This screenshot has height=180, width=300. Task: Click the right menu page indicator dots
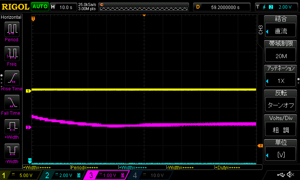click(x=298, y=81)
